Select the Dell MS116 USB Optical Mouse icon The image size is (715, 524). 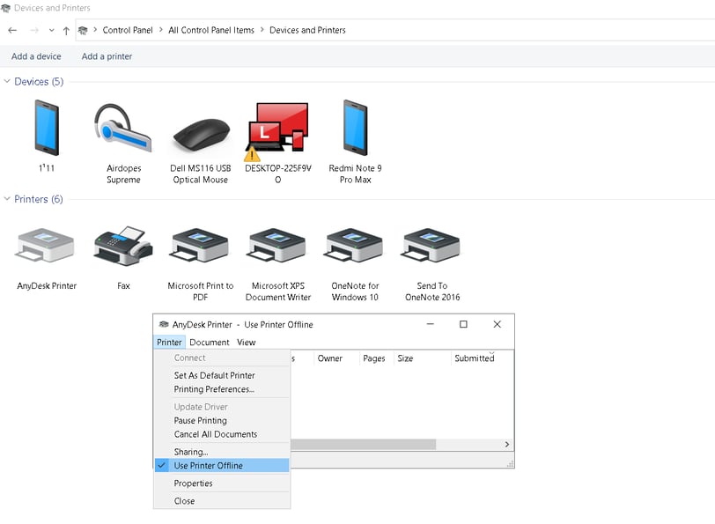pyautogui.click(x=201, y=135)
